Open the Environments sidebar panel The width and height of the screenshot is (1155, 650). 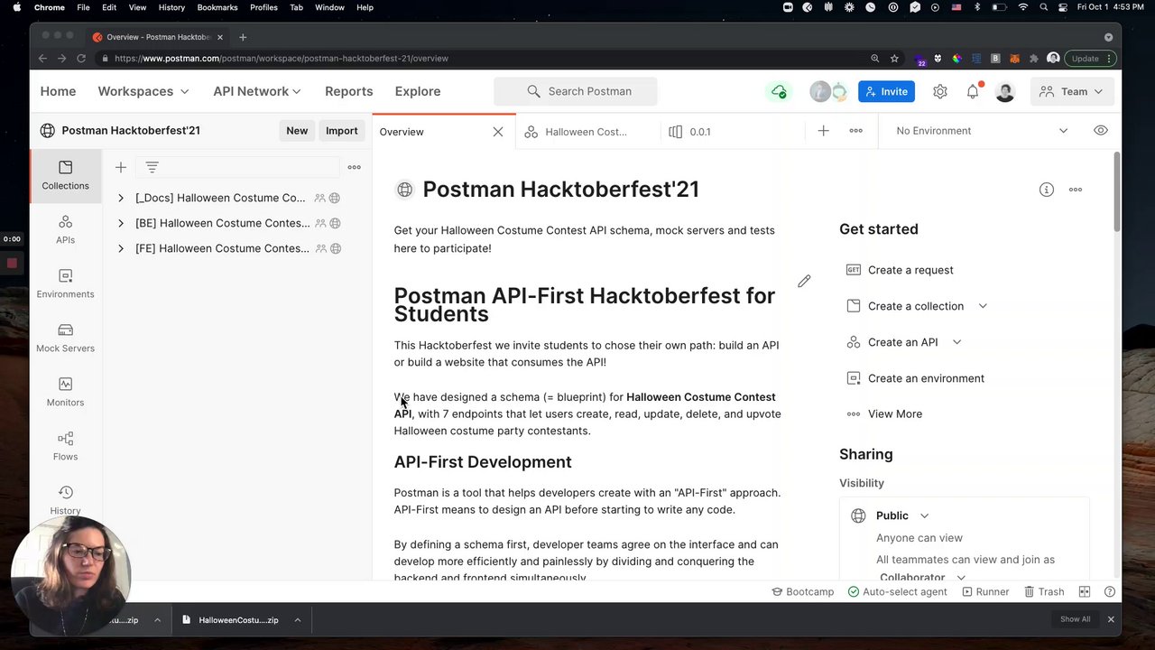click(x=65, y=283)
